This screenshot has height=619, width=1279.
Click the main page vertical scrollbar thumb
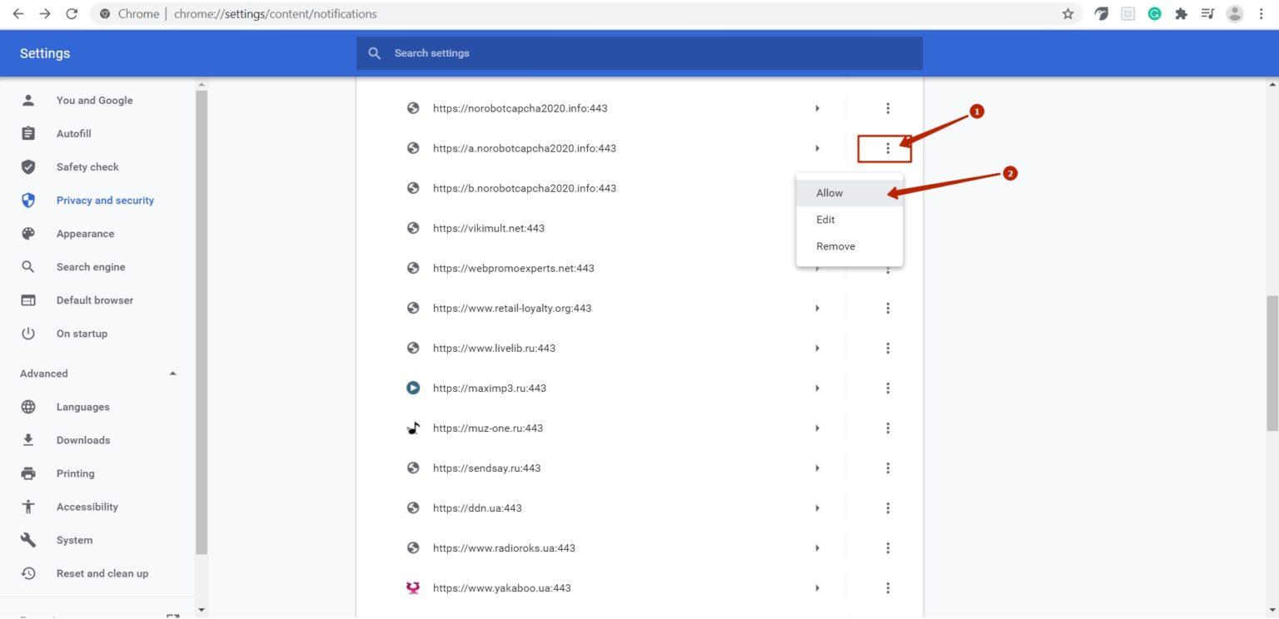coord(1272,362)
